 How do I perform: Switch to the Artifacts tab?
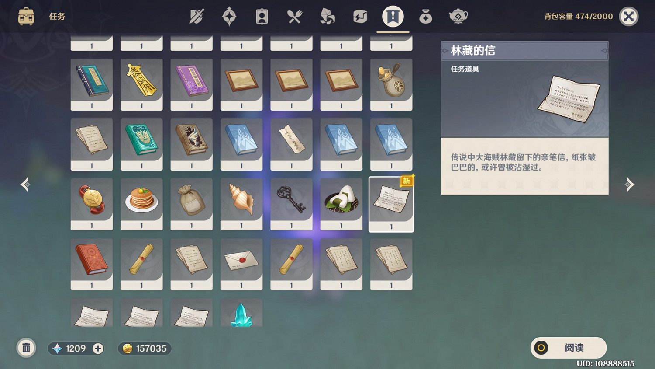point(229,17)
